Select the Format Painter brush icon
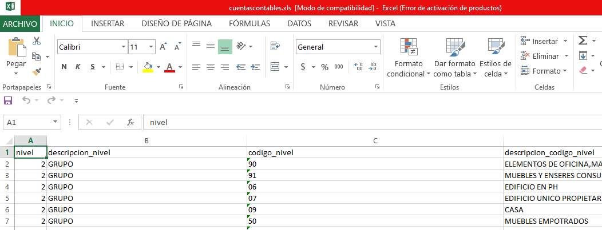The image size is (602, 230). tap(37, 71)
